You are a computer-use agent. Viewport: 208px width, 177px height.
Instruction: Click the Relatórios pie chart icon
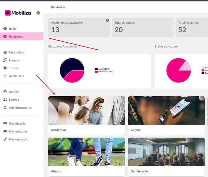[x=5, y=37]
